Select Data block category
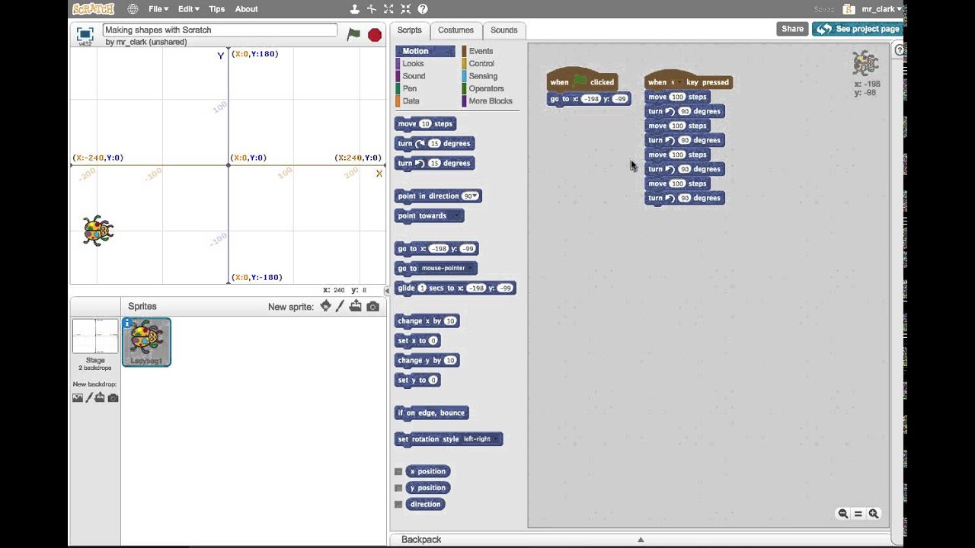The height and width of the screenshot is (548, 975). click(x=411, y=100)
